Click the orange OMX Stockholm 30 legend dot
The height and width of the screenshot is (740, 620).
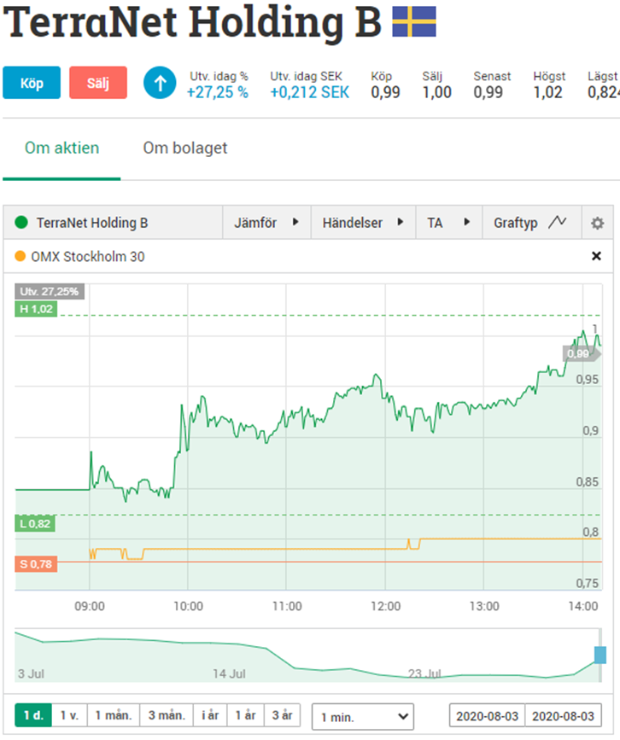20,256
